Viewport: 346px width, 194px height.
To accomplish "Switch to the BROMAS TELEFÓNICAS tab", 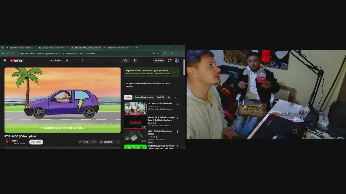I will pyautogui.click(x=118, y=48).
